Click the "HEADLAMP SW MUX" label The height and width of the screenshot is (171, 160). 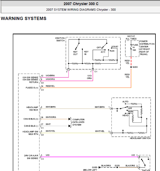(32, 109)
